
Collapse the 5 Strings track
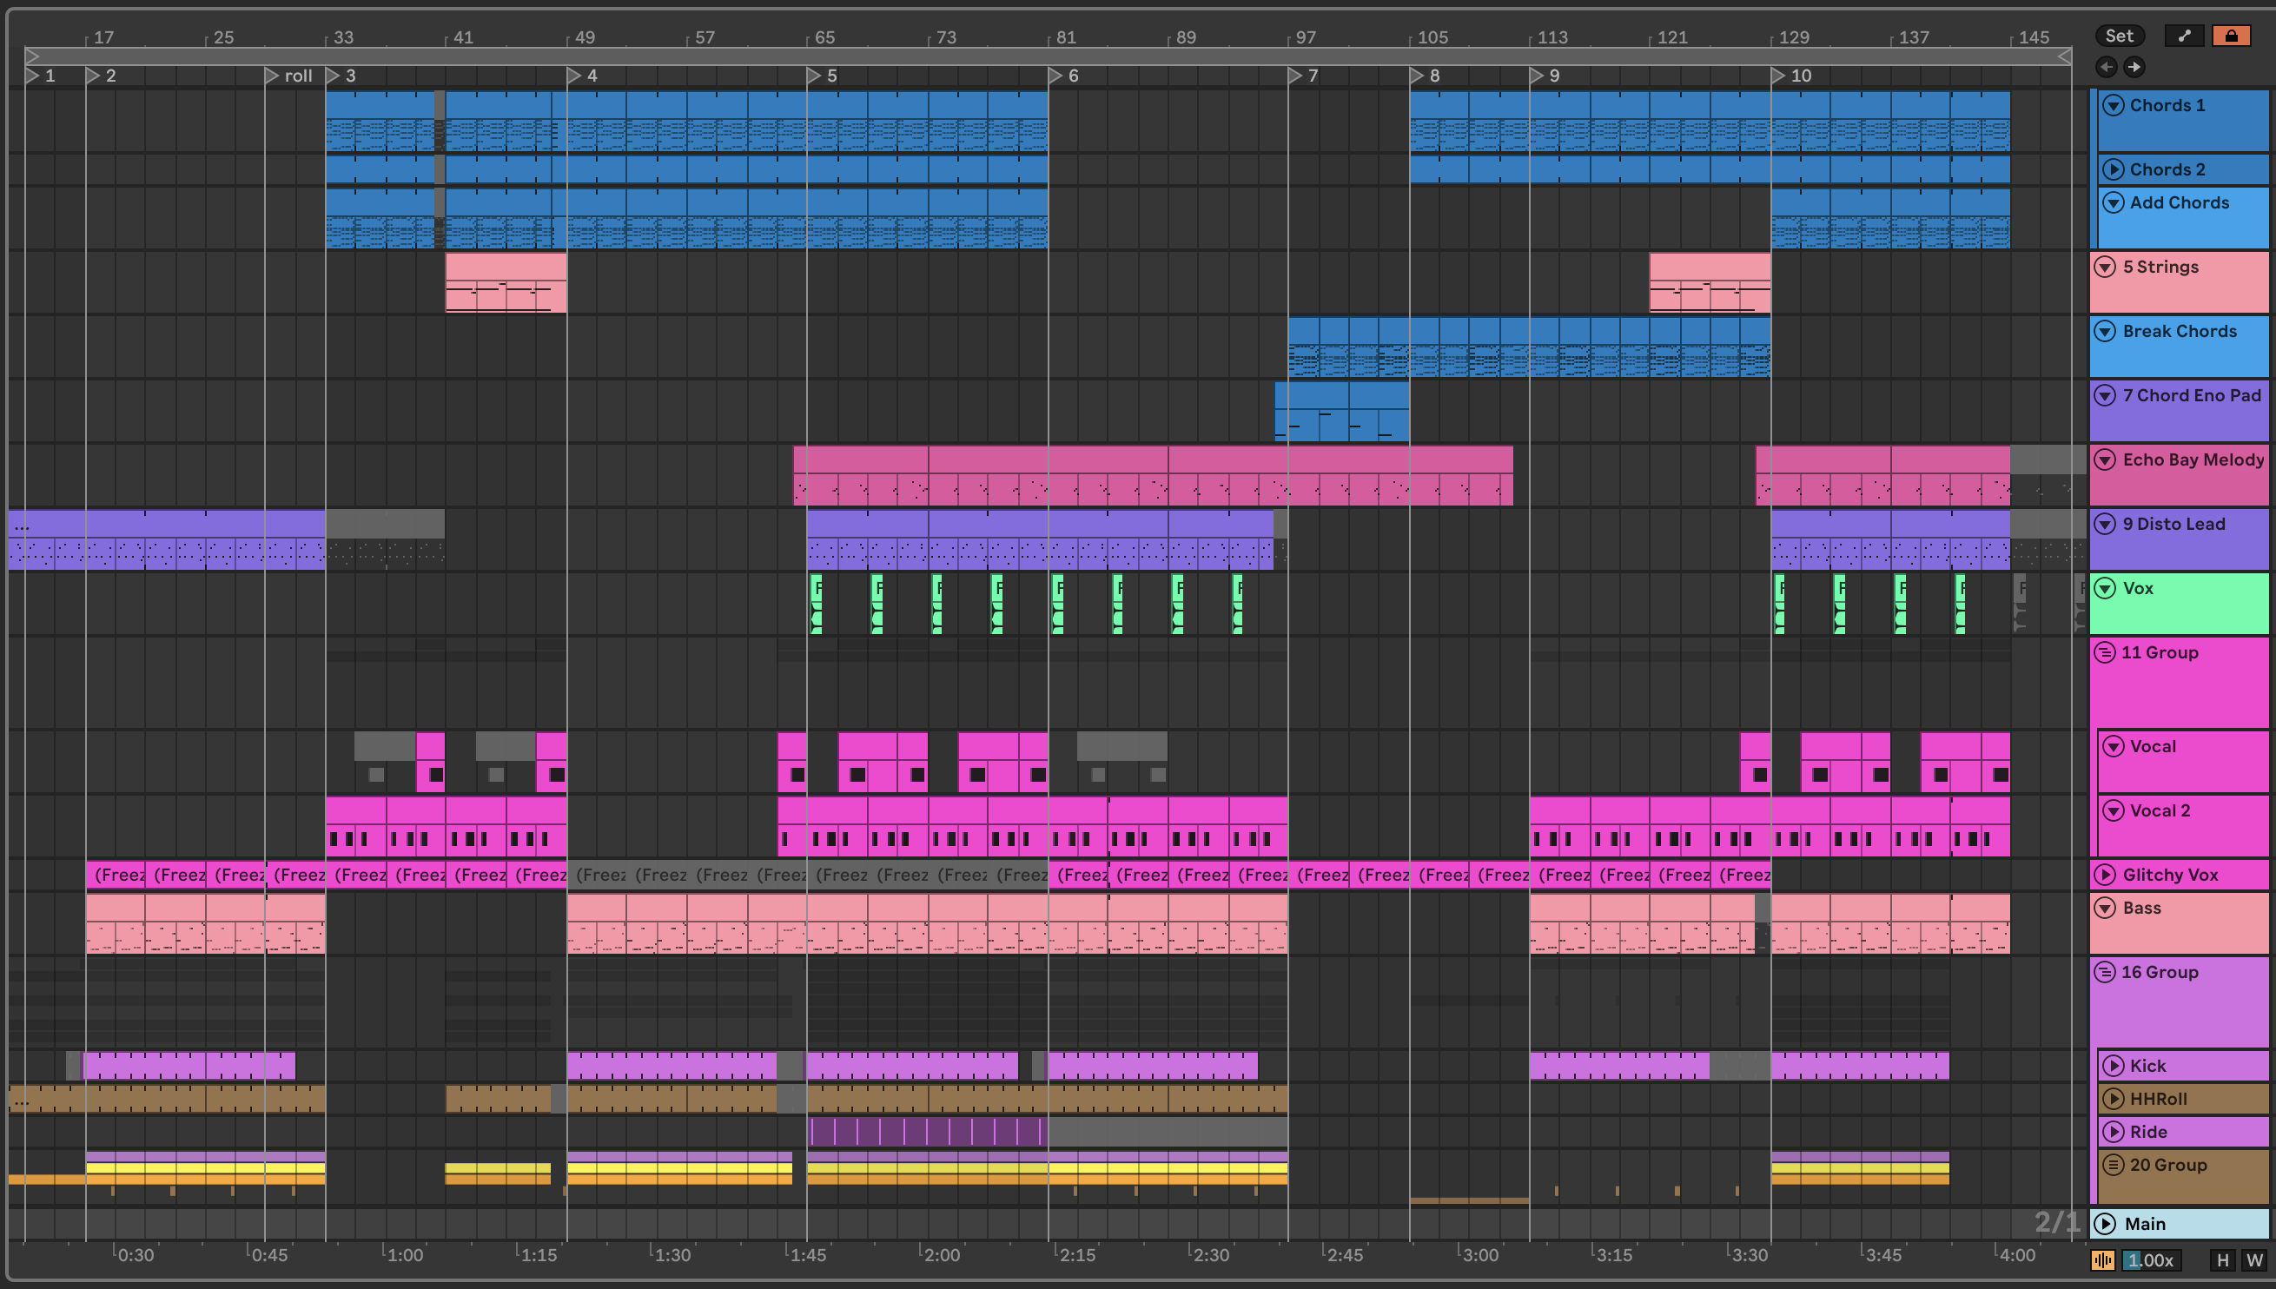(x=2105, y=267)
